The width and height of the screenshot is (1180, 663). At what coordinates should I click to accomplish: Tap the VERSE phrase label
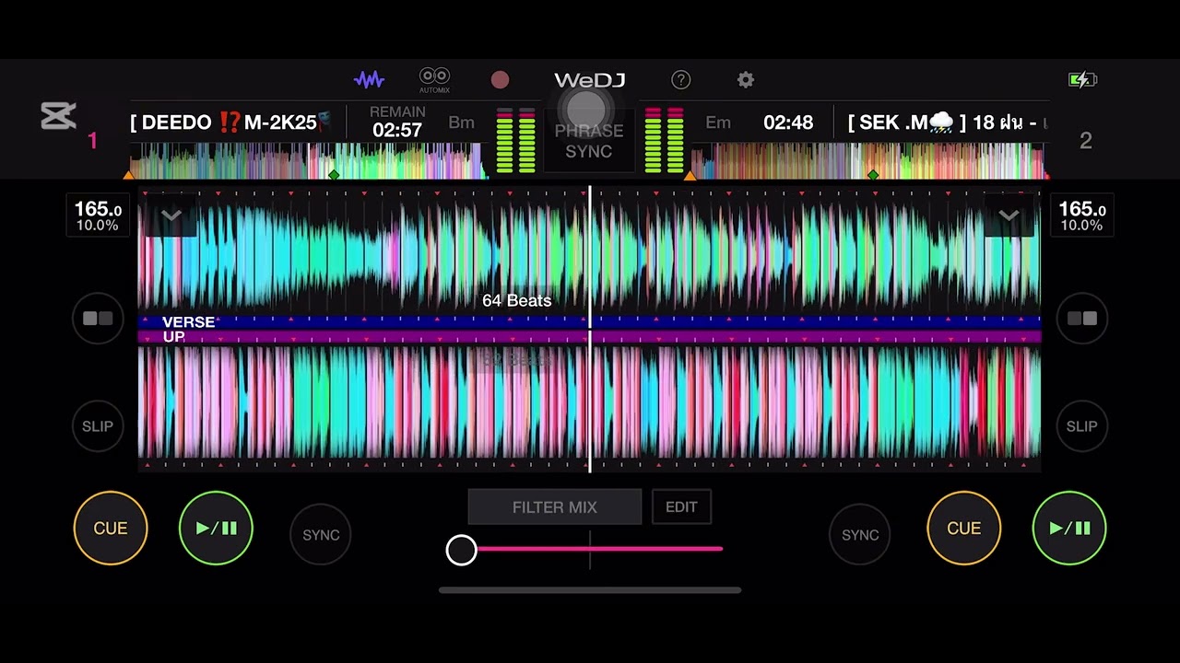[x=188, y=322]
